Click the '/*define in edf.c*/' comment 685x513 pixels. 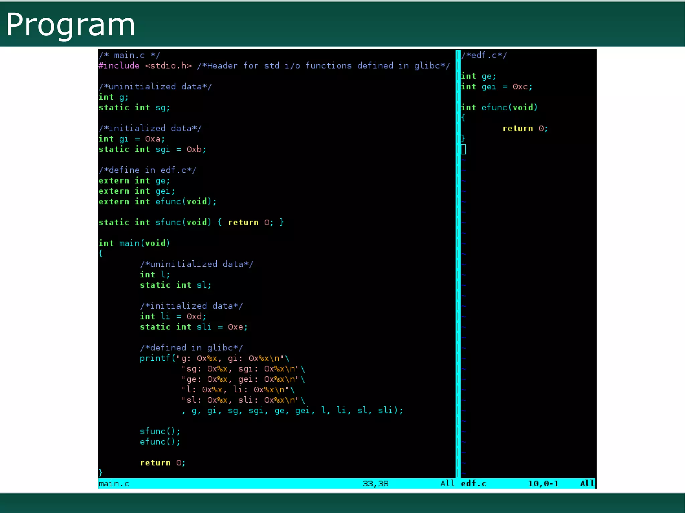[x=148, y=170]
